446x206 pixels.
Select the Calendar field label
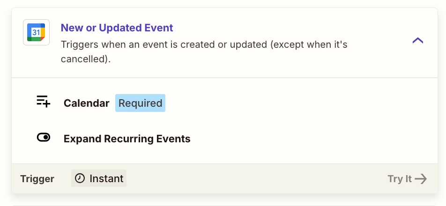(x=86, y=103)
